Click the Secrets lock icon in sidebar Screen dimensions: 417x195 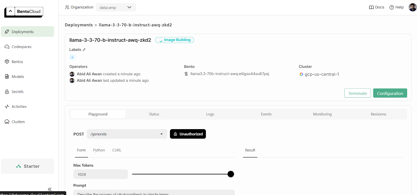click(7, 92)
